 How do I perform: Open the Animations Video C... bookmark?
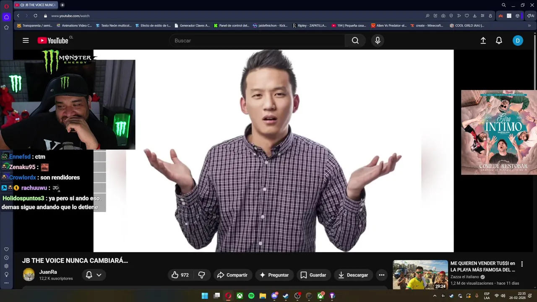coord(74,26)
